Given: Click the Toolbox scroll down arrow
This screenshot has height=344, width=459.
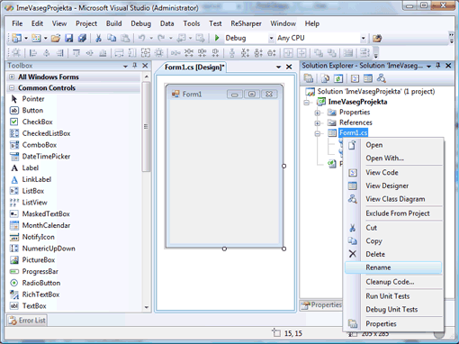Looking at the screenshot, I should [x=147, y=307].
